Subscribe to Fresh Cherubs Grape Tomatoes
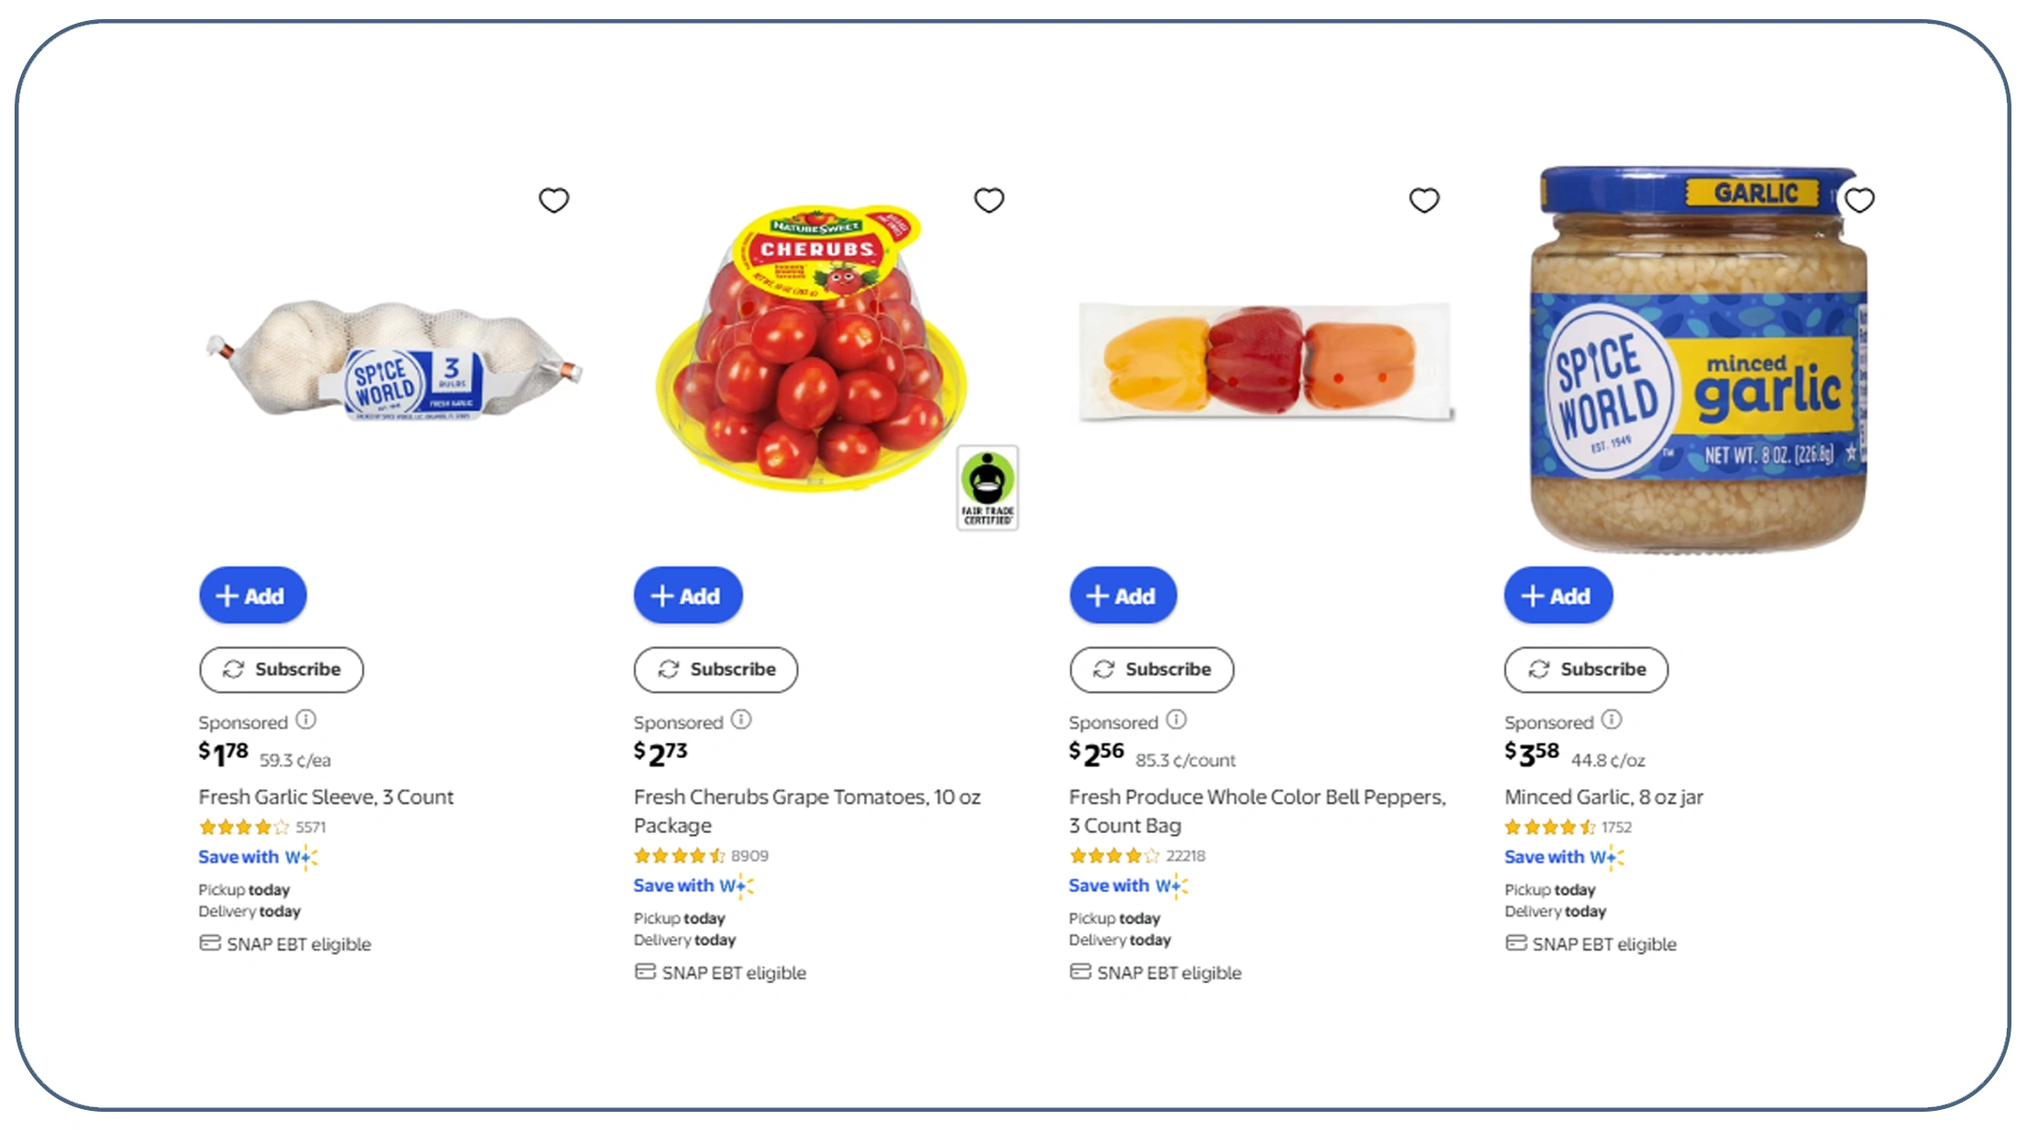 [x=715, y=669]
